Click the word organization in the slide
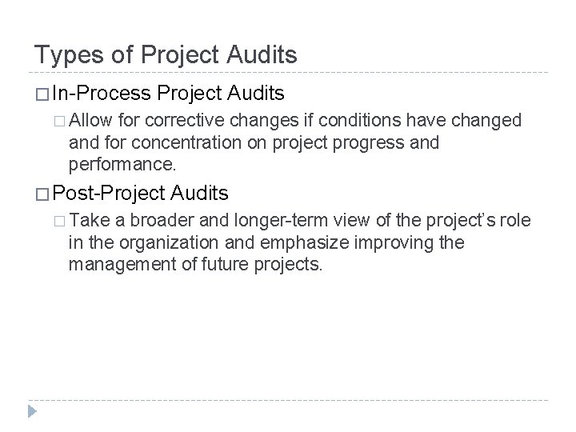Screen dimensions: 576x432 point(169,243)
